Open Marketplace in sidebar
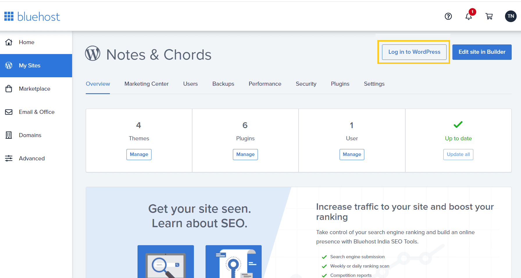This screenshot has height=278, width=521. click(36, 89)
